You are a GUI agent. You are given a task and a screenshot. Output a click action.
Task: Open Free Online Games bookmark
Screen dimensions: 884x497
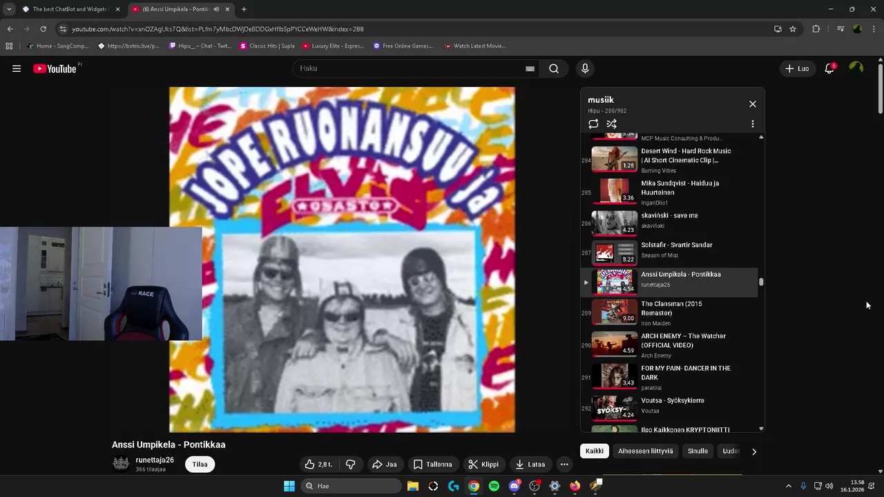point(403,46)
